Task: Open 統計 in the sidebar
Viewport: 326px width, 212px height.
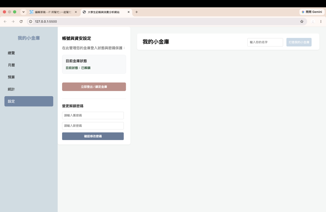Action: coord(29,89)
